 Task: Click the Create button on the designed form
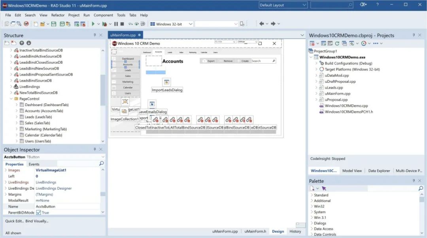click(243, 61)
